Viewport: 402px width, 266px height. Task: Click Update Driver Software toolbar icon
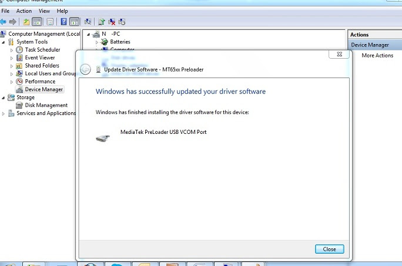pos(102,22)
